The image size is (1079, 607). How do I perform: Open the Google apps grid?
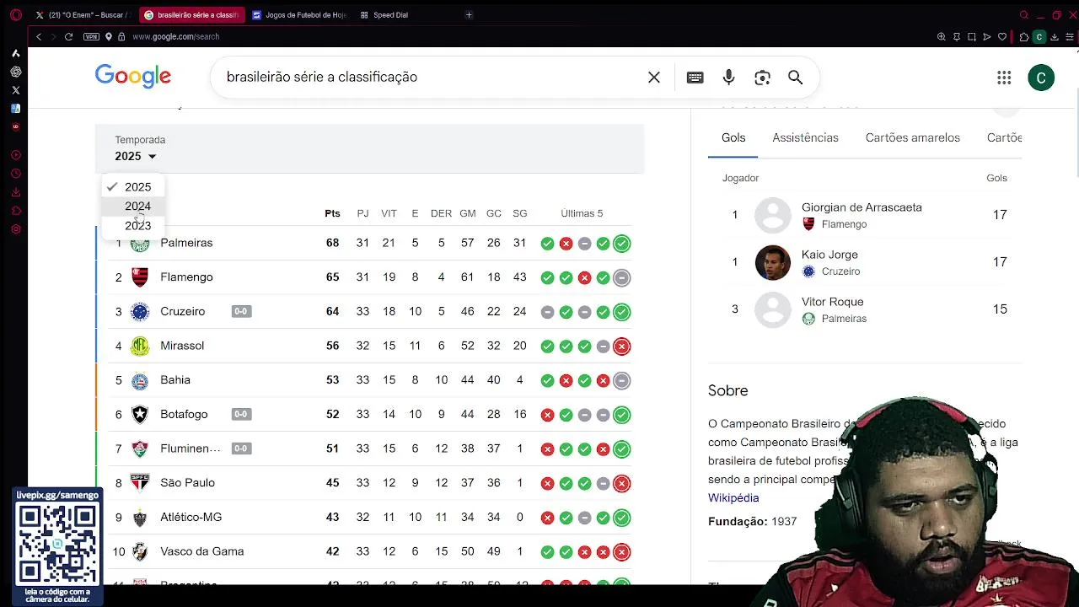point(1004,78)
